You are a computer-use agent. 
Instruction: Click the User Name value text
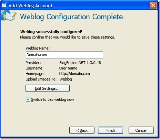point(68,68)
